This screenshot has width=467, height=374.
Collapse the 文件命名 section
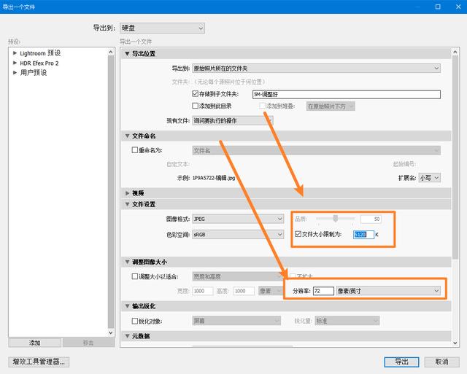(x=128, y=136)
